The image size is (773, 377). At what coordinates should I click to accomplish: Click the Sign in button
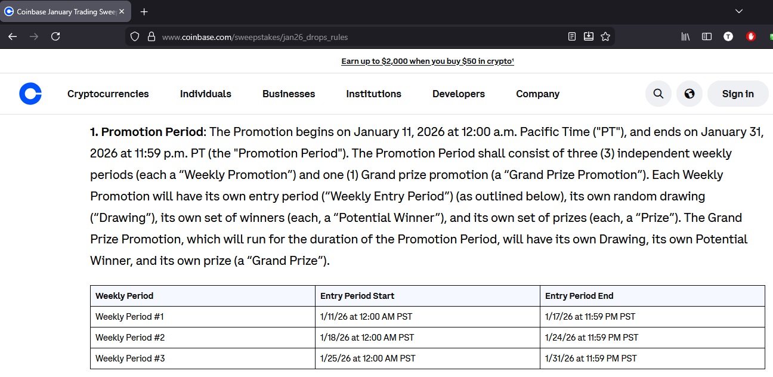click(738, 94)
